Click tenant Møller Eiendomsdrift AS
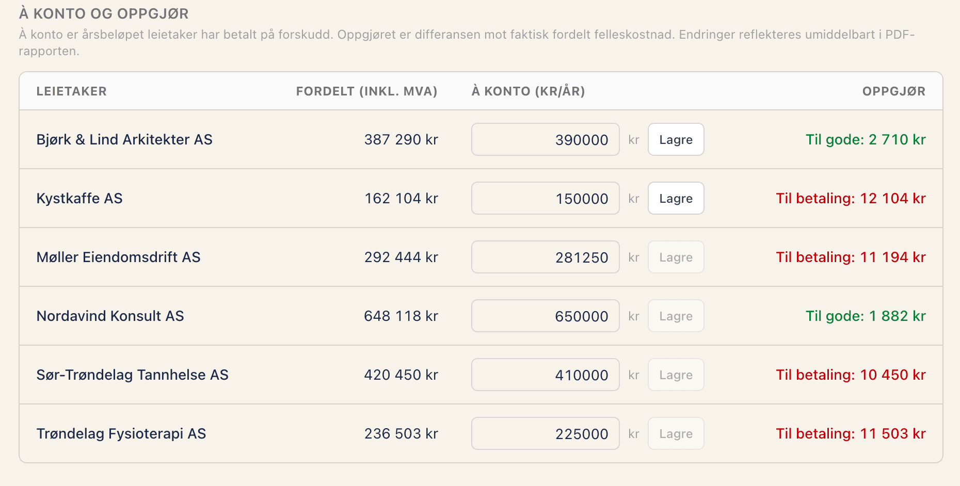Image resolution: width=960 pixels, height=486 pixels. click(118, 257)
